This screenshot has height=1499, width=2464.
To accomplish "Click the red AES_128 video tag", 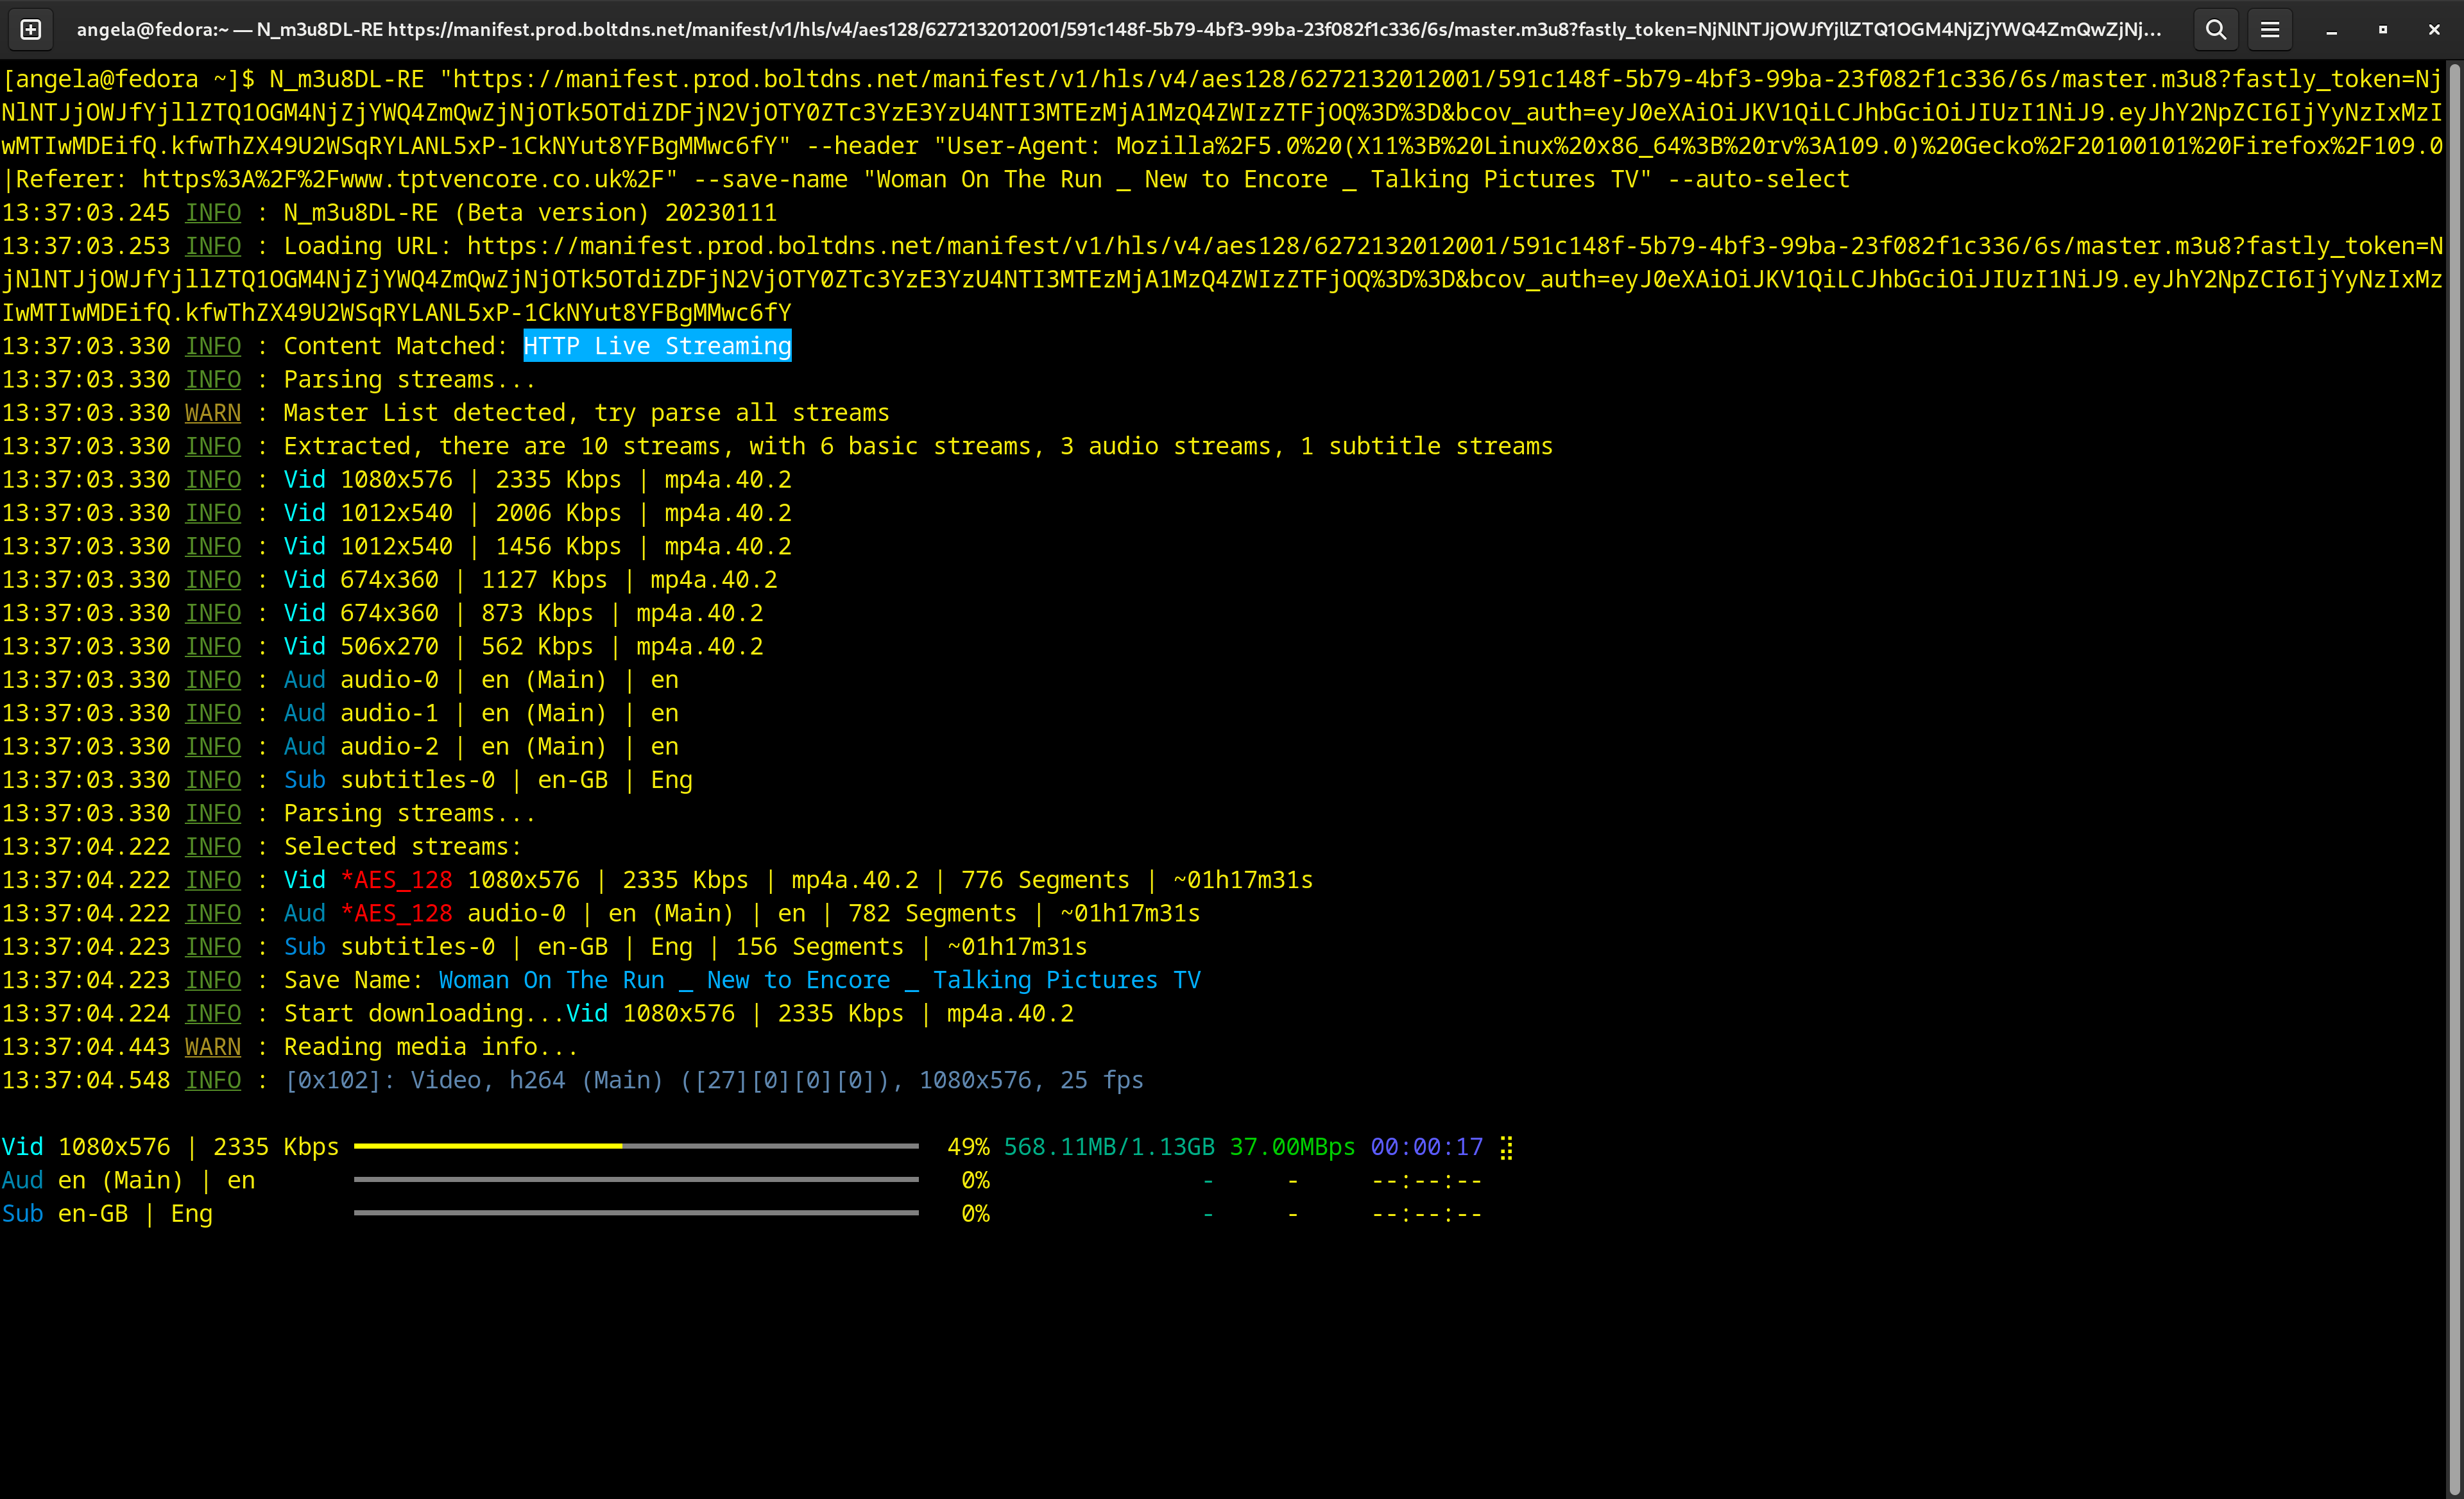I will pyautogui.click(x=396, y=880).
